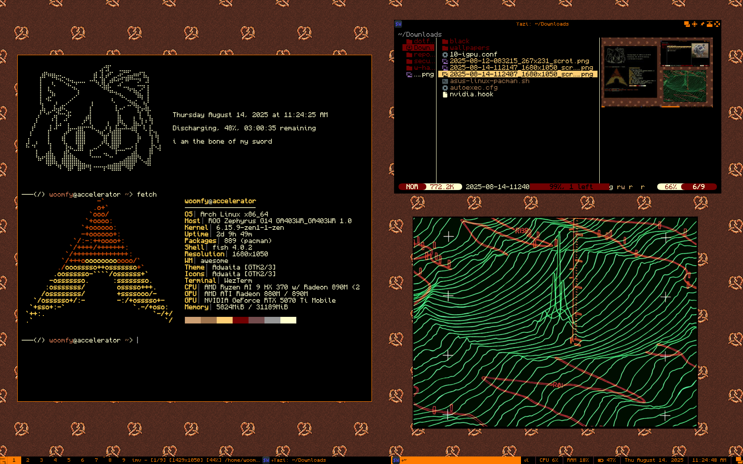
Task: Focus the orange highlighted terminal task in taskbar
Action: click(456, 460)
